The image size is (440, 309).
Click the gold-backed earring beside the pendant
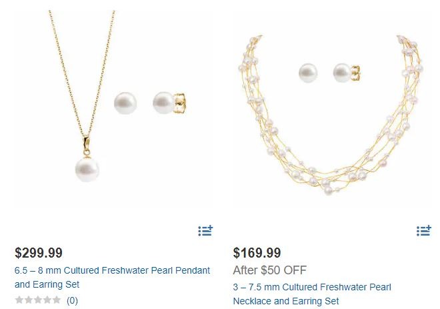click(169, 103)
